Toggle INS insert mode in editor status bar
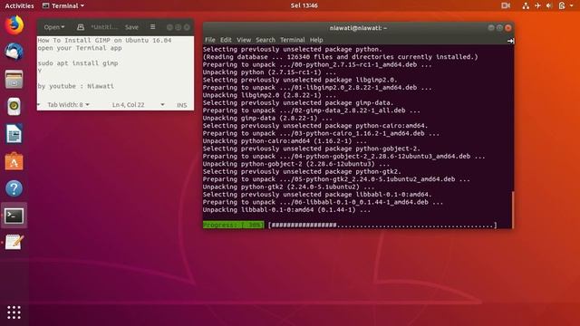 pyautogui.click(x=181, y=105)
